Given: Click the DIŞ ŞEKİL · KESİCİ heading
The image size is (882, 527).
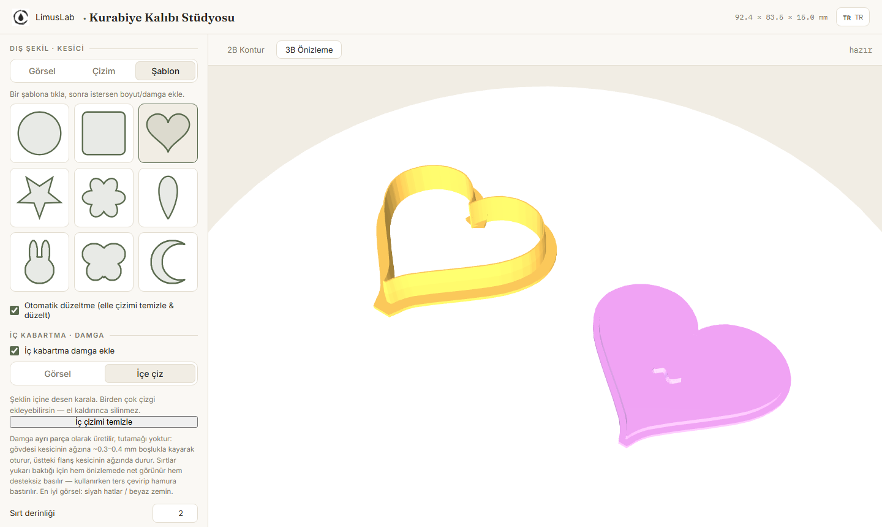Looking at the screenshot, I should (47, 48).
